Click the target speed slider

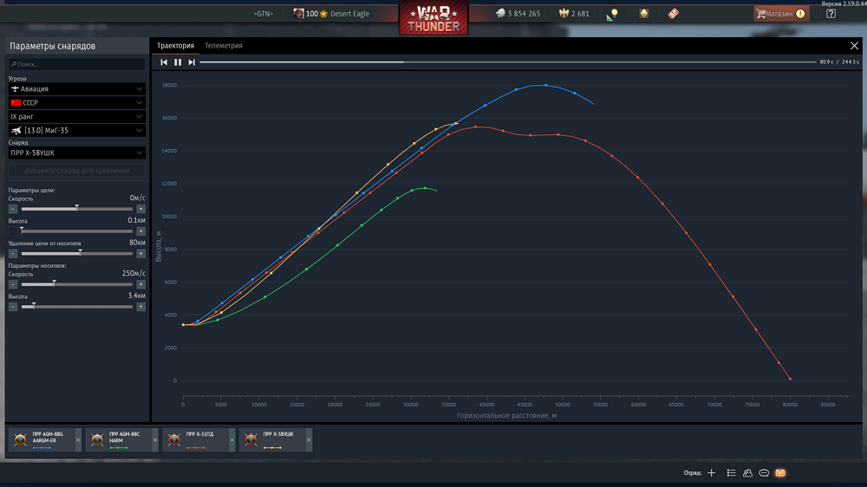[x=77, y=209]
